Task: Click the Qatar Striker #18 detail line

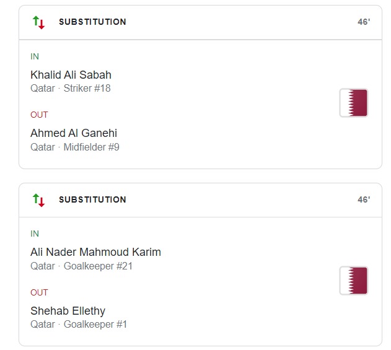Action: 71,89
